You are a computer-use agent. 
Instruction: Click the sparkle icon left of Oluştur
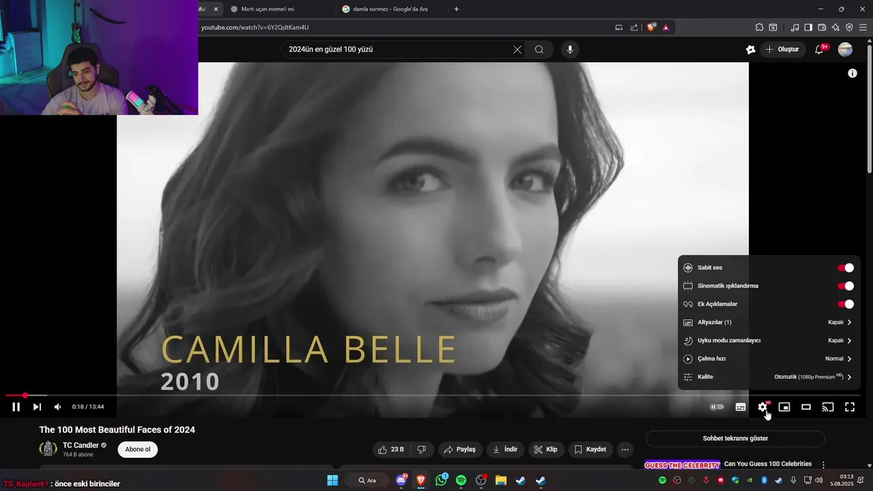click(750, 49)
